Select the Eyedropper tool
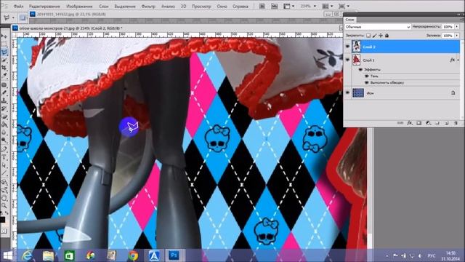The height and width of the screenshot is (262, 465). pyautogui.click(x=4, y=76)
